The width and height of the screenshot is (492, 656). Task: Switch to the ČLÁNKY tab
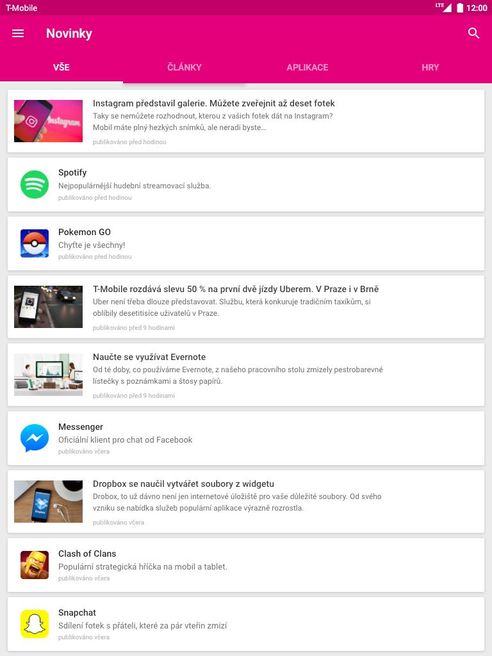click(x=184, y=67)
